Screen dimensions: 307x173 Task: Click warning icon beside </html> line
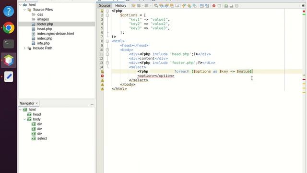click(102, 89)
